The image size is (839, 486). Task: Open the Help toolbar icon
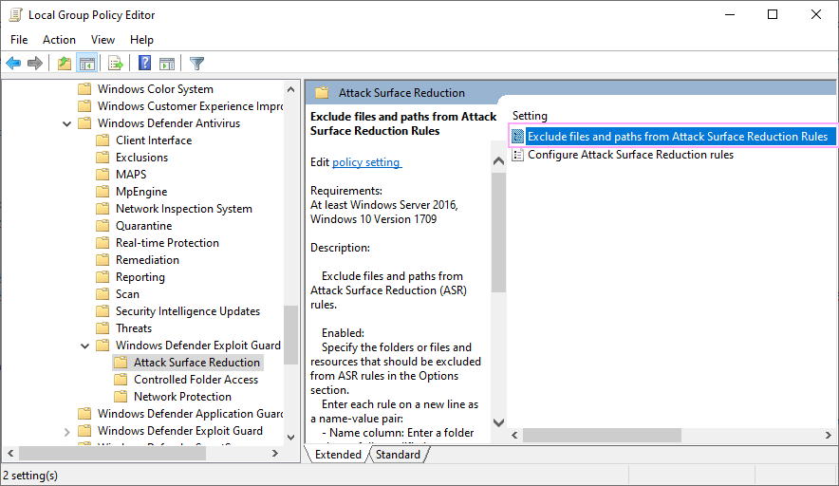[x=144, y=64]
